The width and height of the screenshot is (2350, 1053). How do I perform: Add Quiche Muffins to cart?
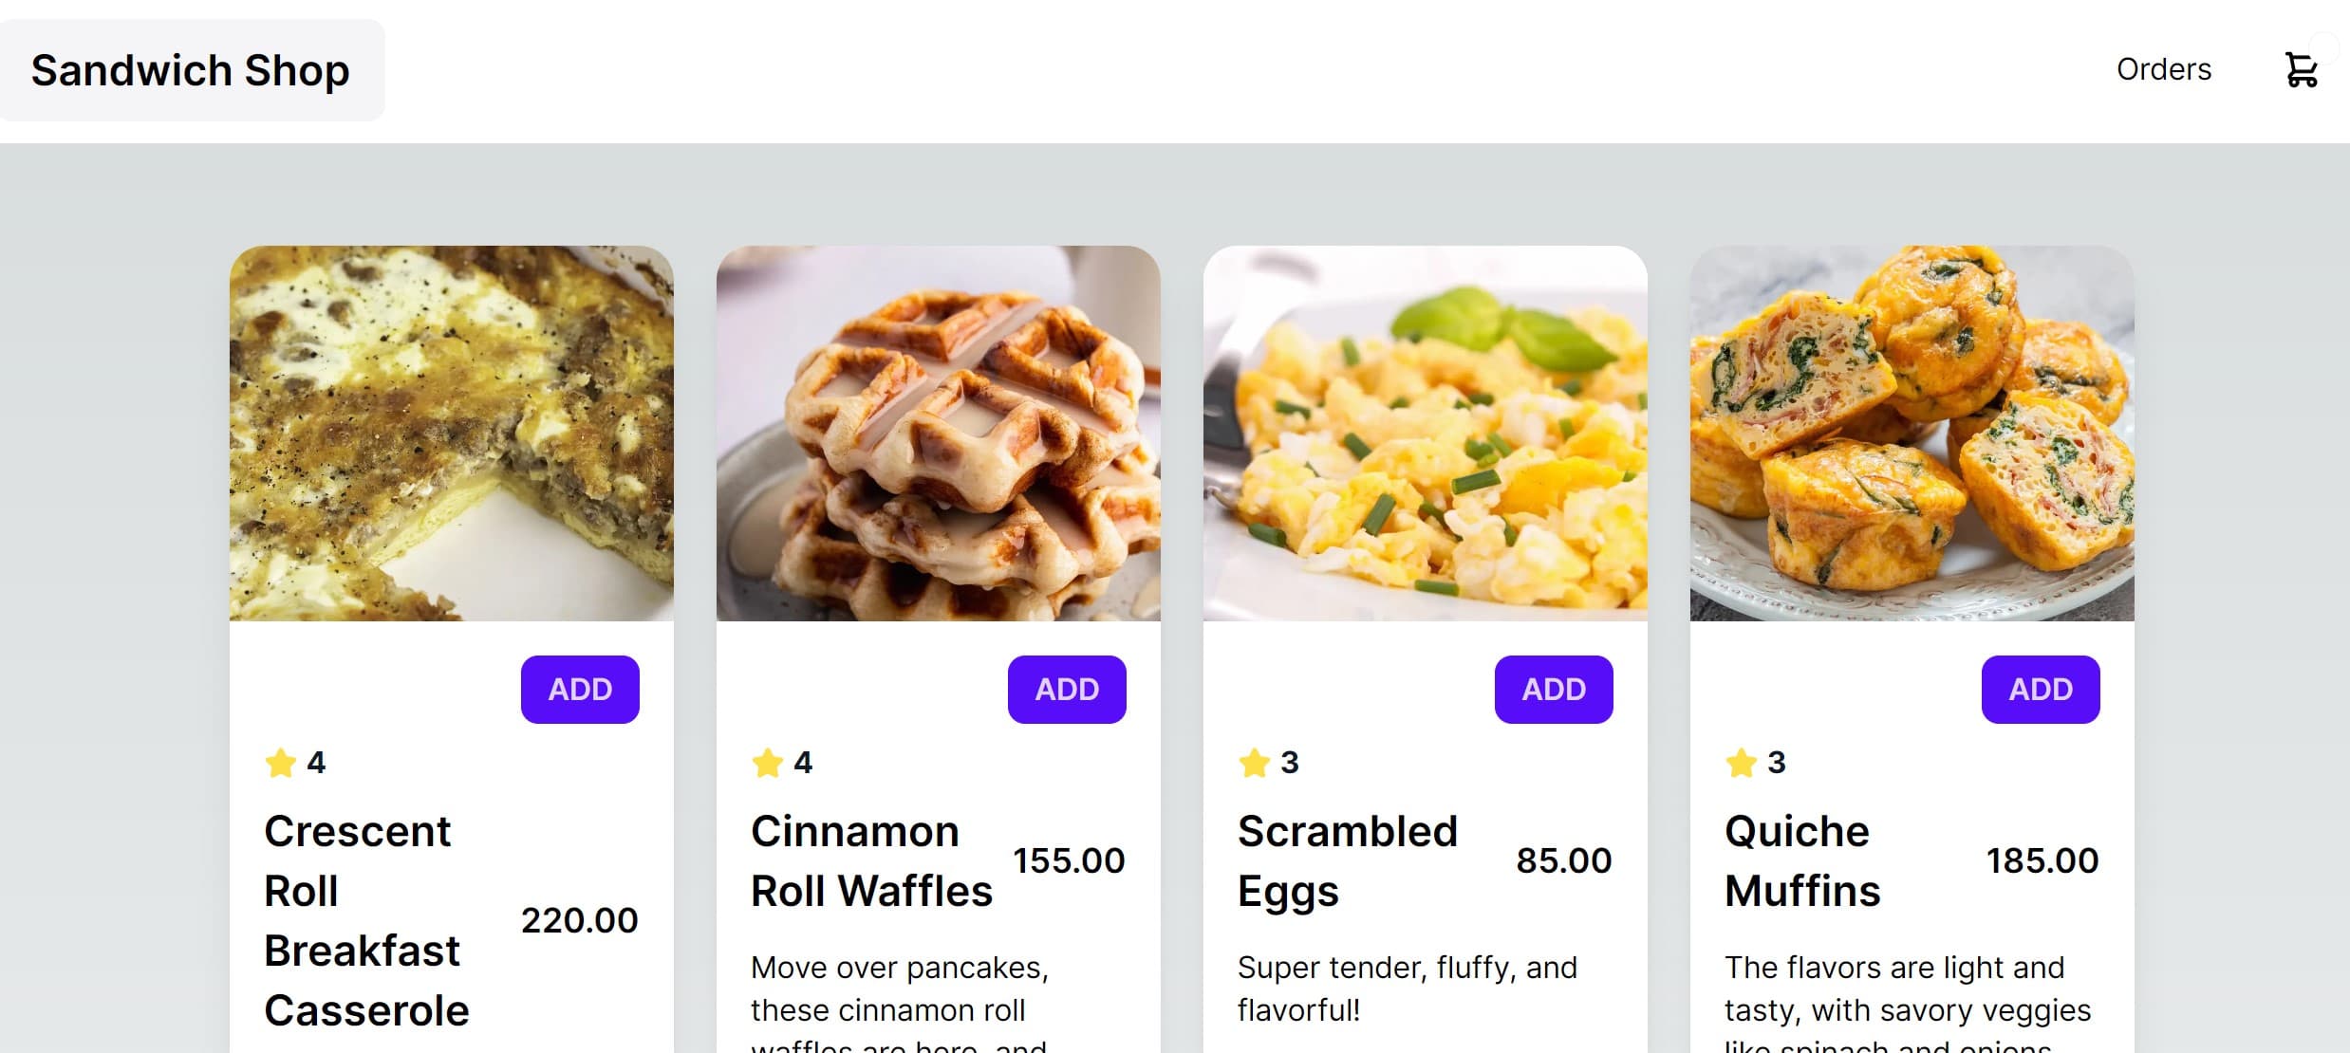[x=2040, y=690]
